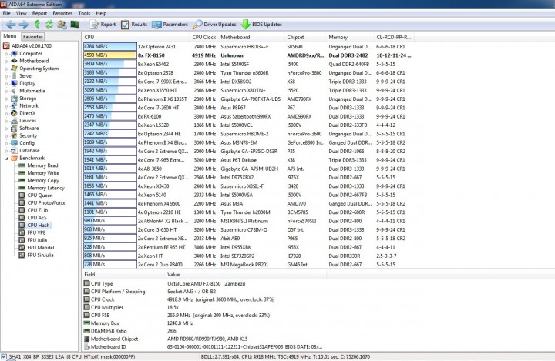Click the Parameters toolbar button
Screen dimensions: 555x361
[x=170, y=25]
